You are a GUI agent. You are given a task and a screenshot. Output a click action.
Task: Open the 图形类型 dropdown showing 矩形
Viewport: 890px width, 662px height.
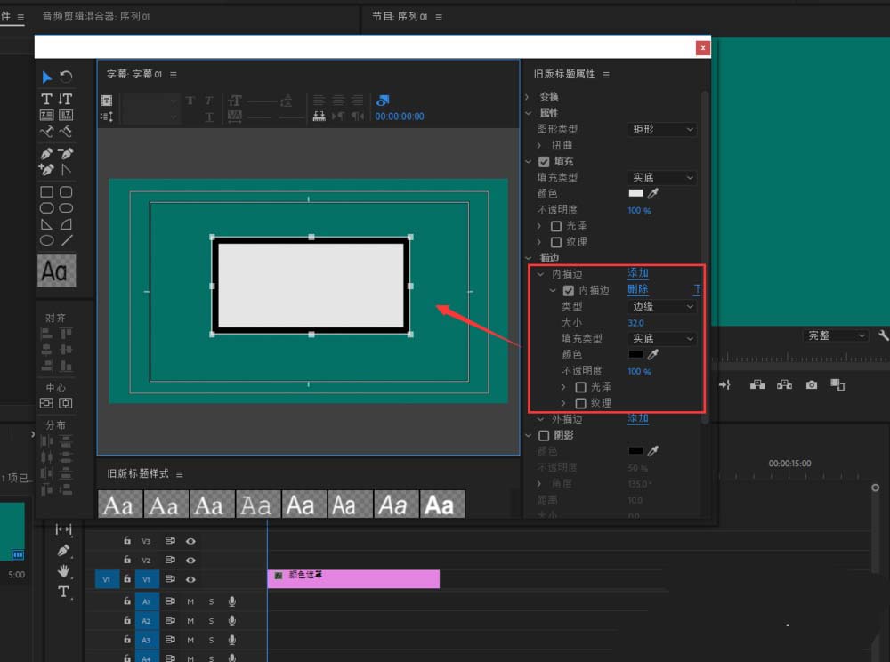[x=663, y=129]
